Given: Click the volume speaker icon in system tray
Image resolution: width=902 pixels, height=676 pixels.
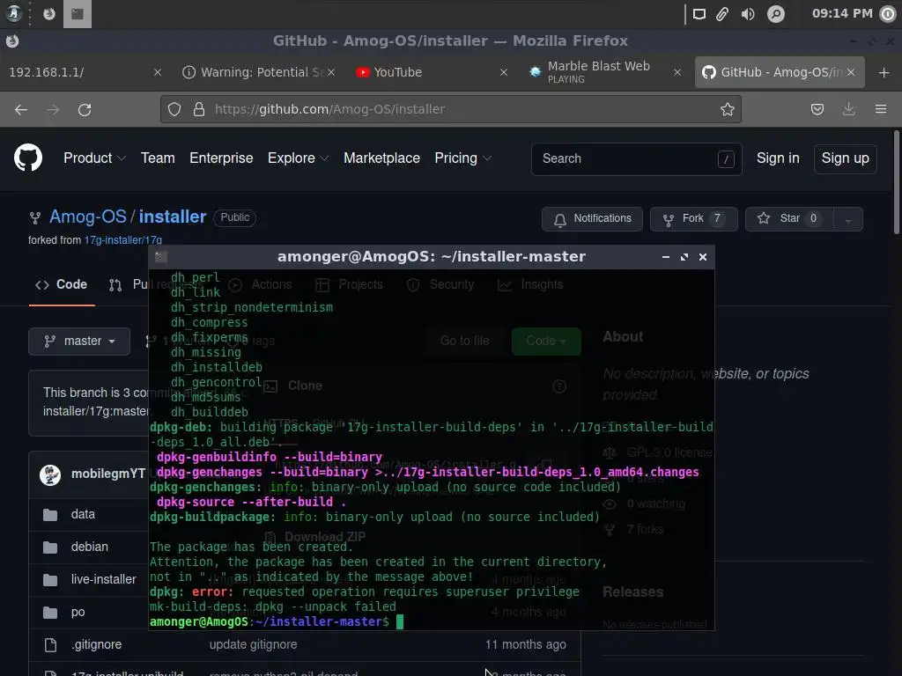Looking at the screenshot, I should click(748, 14).
